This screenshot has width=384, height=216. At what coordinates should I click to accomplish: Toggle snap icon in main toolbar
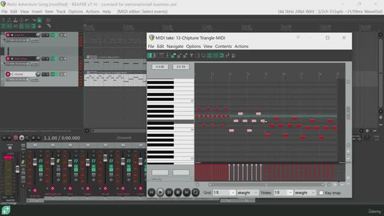(x=34, y=26)
